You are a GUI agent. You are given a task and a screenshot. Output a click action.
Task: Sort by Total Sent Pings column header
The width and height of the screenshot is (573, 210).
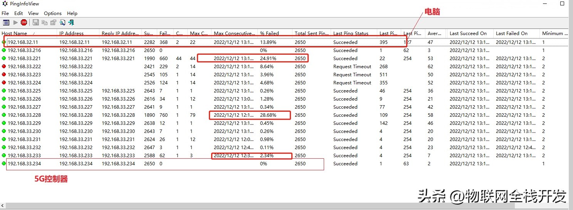coord(311,33)
